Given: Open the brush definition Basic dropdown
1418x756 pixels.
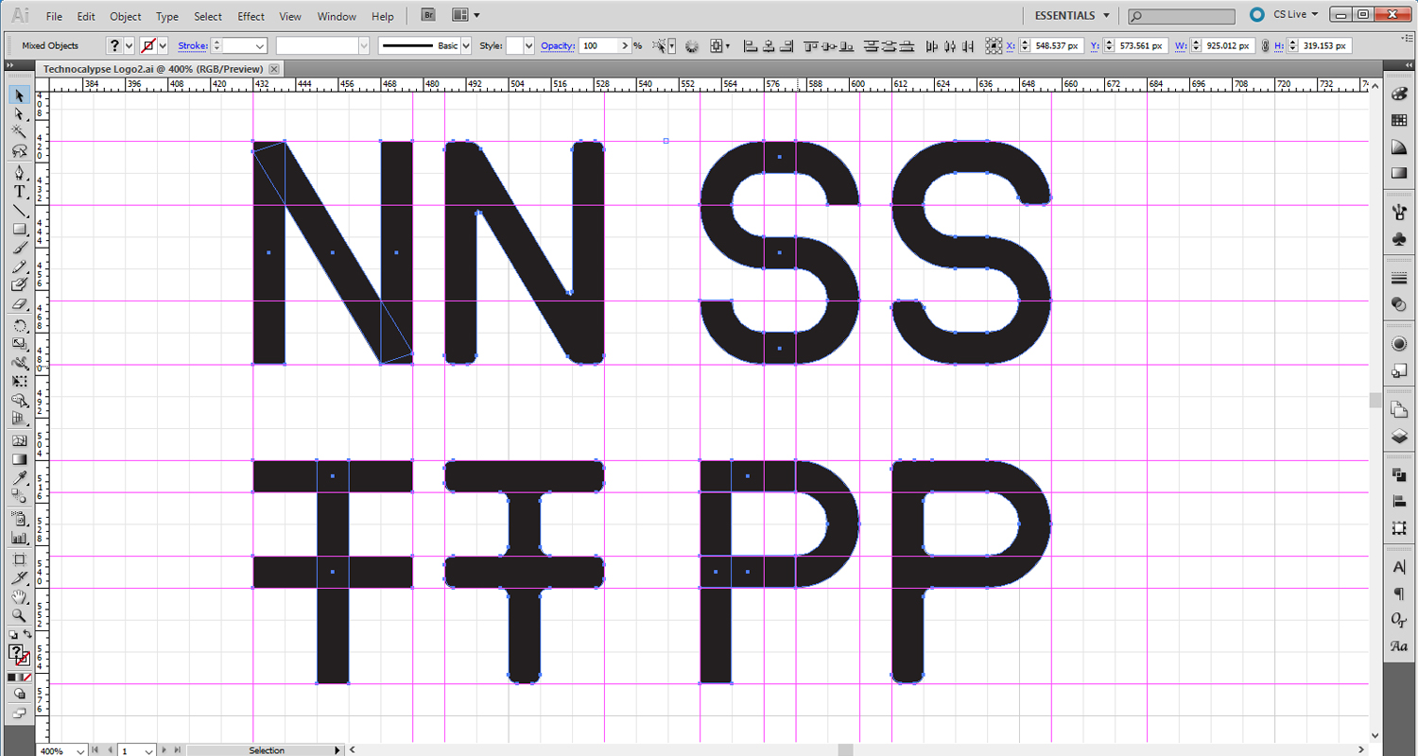Looking at the screenshot, I should tap(464, 44).
